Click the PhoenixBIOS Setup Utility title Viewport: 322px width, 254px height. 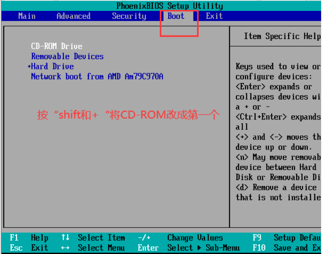170,6
